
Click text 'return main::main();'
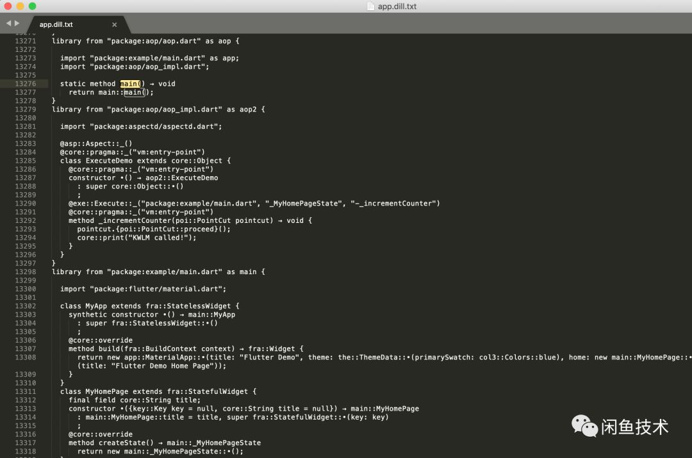(111, 92)
